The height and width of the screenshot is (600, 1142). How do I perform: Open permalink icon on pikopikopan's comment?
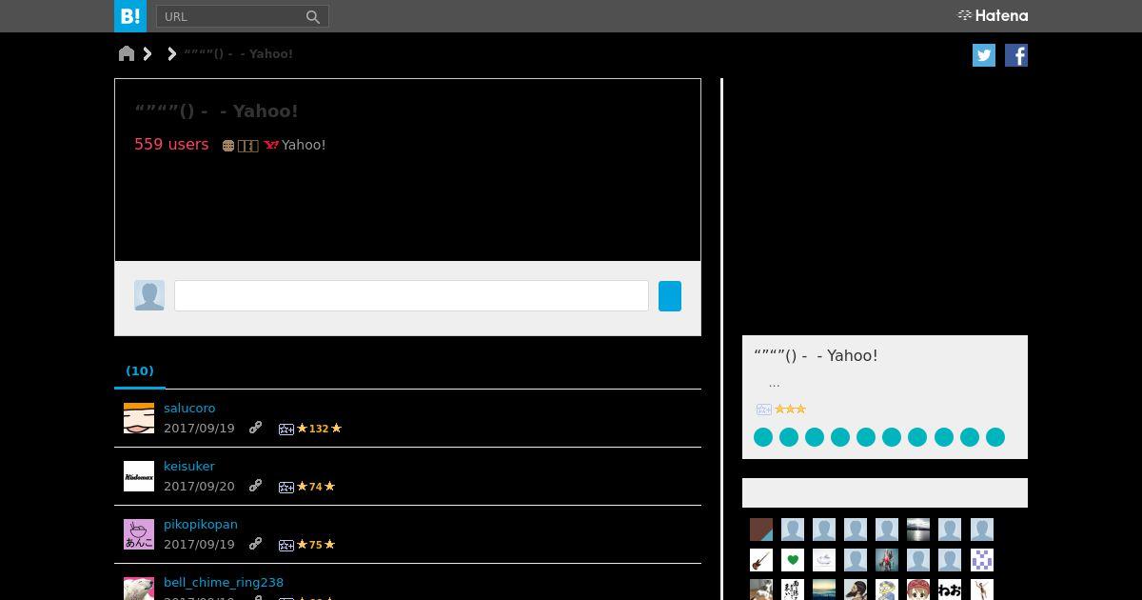[x=255, y=545]
